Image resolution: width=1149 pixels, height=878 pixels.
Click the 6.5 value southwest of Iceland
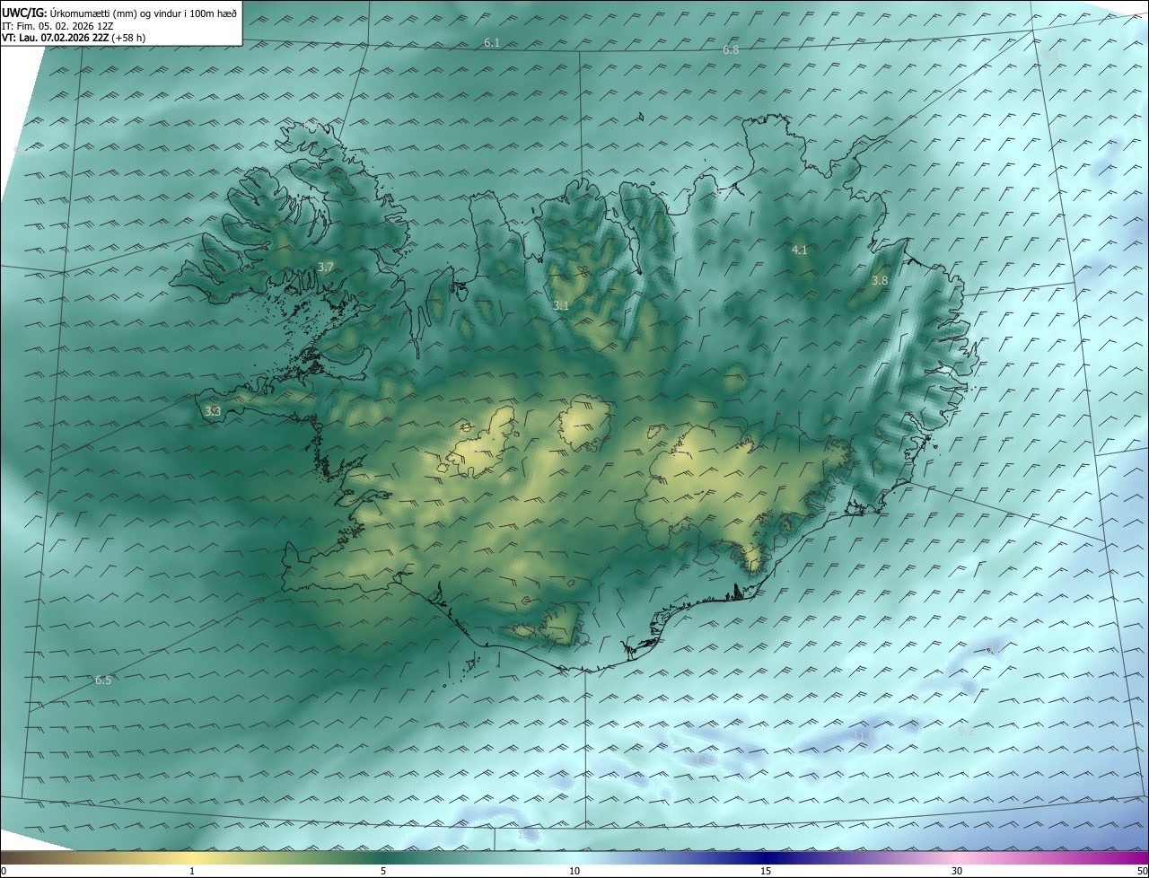(x=103, y=680)
